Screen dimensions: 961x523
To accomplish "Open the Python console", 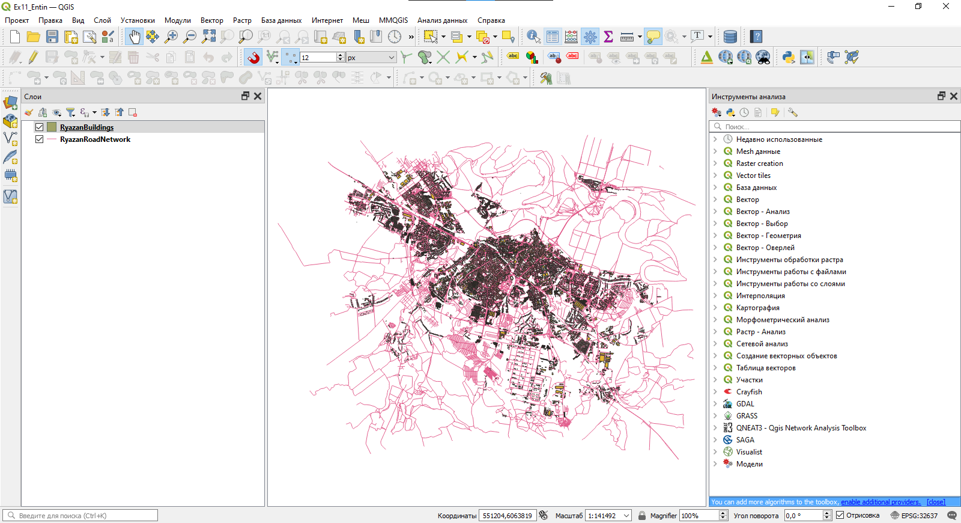I will (x=788, y=57).
